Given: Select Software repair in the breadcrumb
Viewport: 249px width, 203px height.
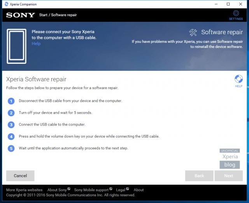Looking at the screenshot, I should pos(64,15).
